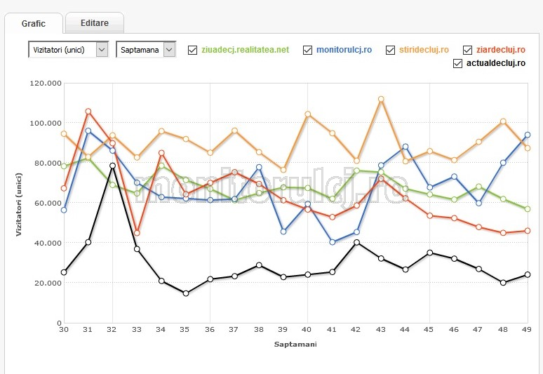The width and height of the screenshot is (543, 374).
Task: Click the blue monitorulcj low at week 41
Action: [332, 242]
